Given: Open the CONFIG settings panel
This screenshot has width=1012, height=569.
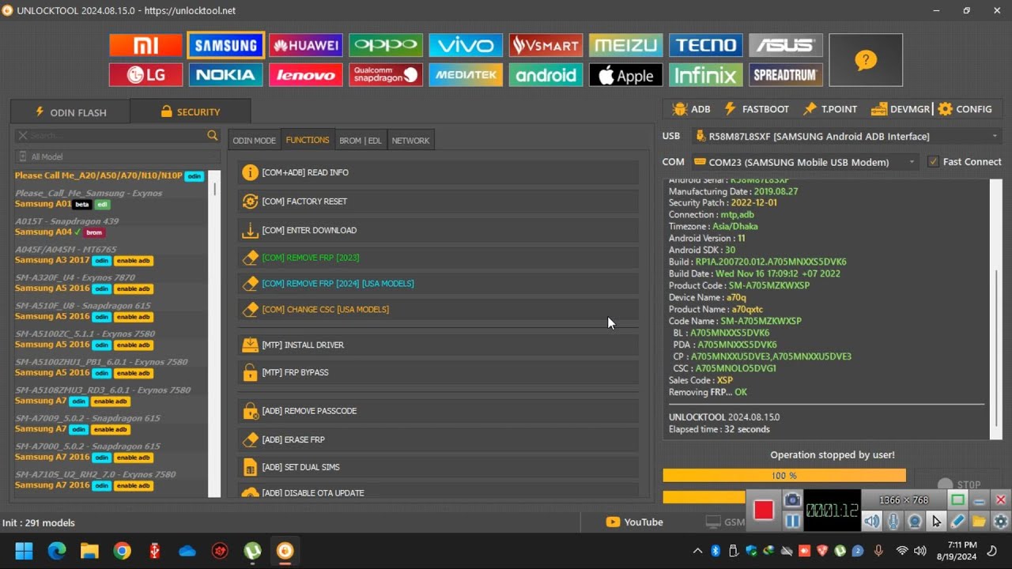Looking at the screenshot, I should coord(965,109).
